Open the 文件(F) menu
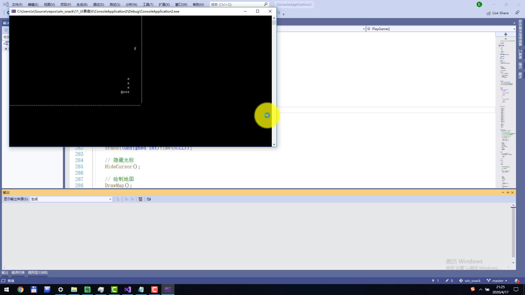 (17, 4)
